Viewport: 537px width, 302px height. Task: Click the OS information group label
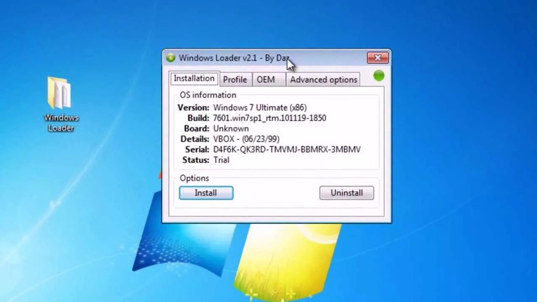[x=208, y=95]
